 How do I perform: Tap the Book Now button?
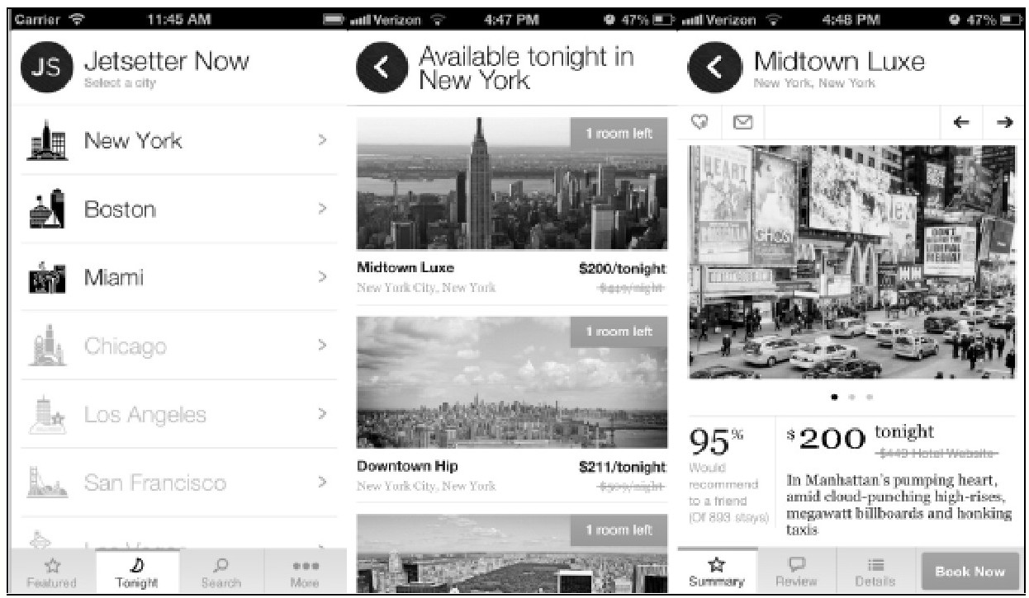click(969, 571)
